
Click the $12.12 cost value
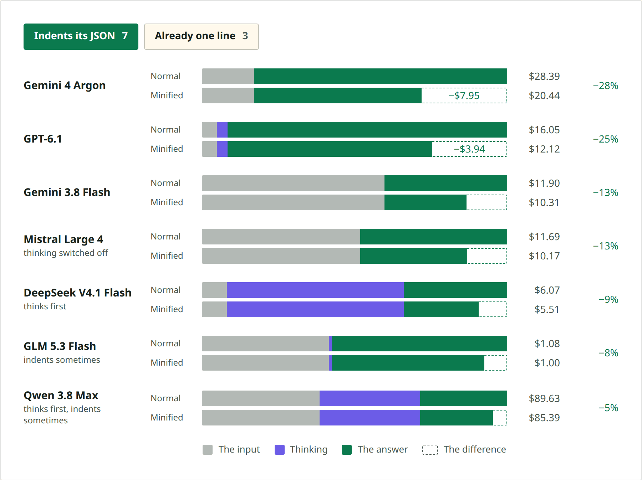pos(544,149)
